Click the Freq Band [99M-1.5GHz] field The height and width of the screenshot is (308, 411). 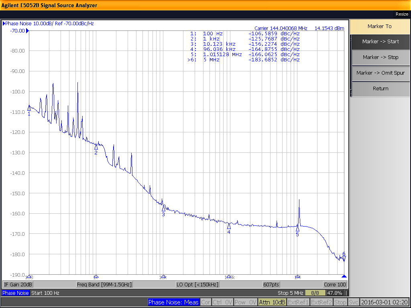tap(104, 285)
